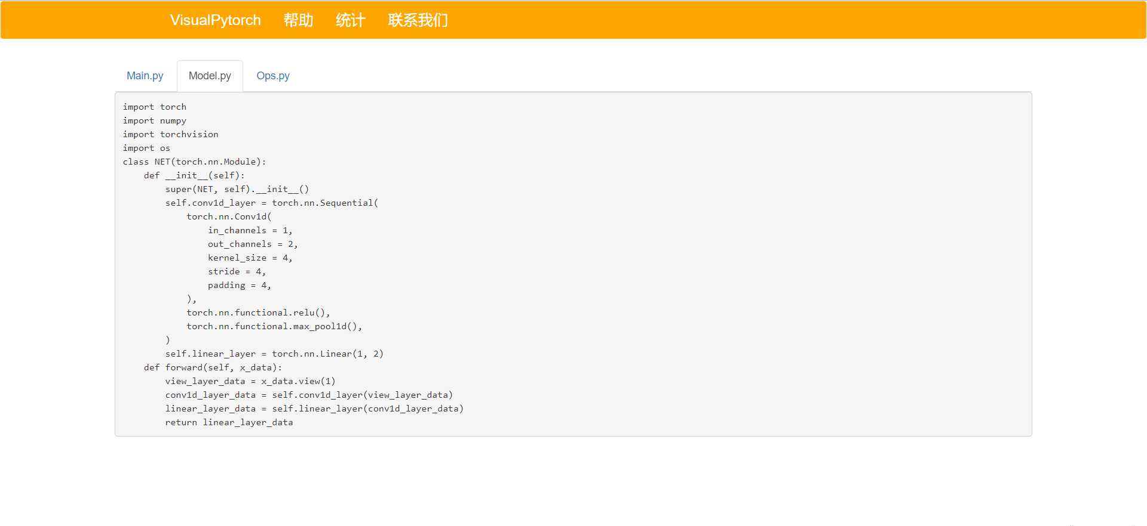The image size is (1147, 526).
Task: Click the 'import os' line
Action: 146,148
